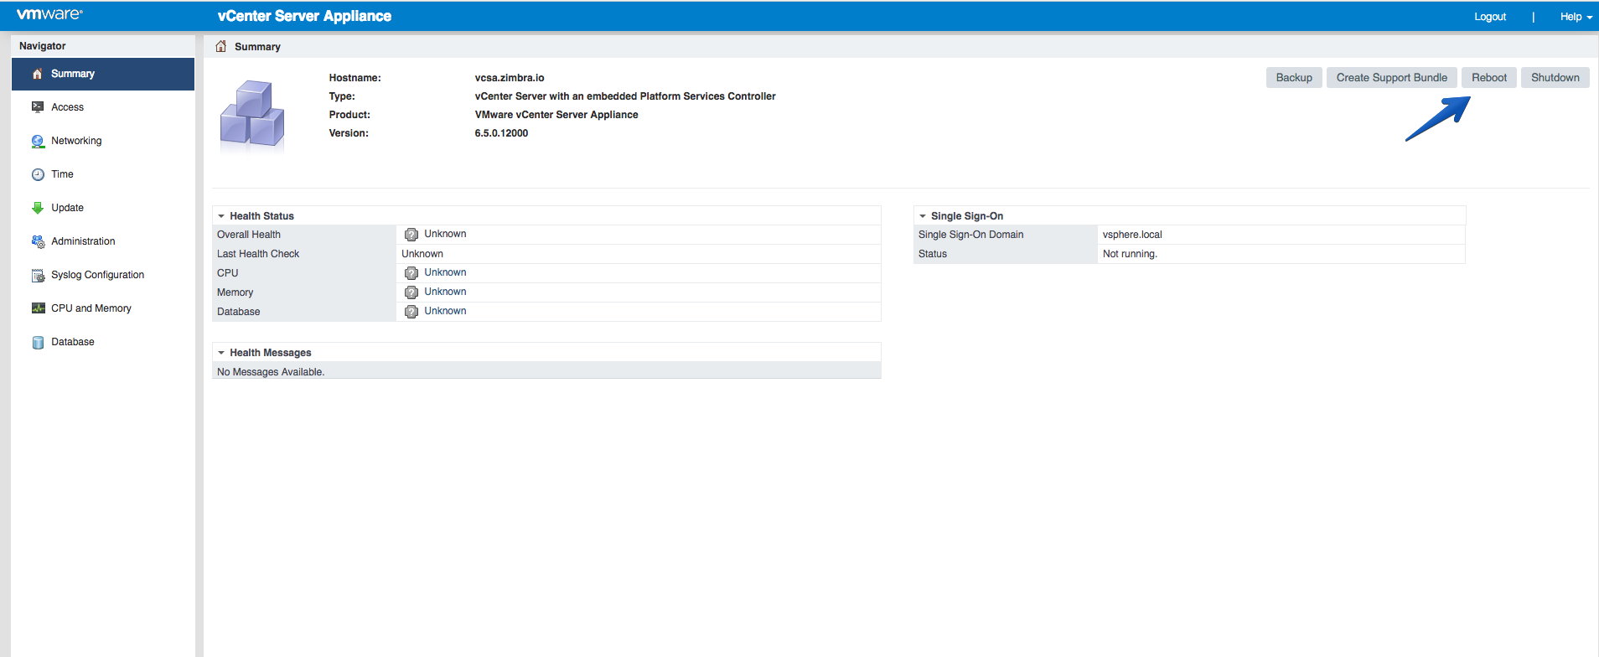Click the Update green arrow icon
The image size is (1599, 657).
point(38,208)
